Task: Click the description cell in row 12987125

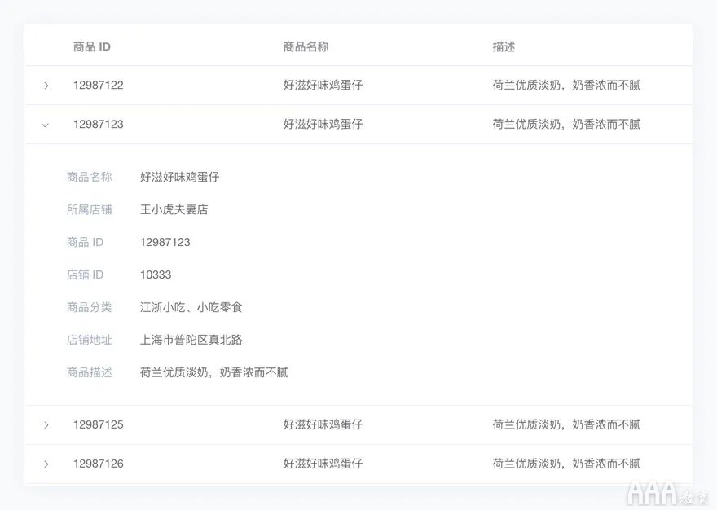Action: coord(566,424)
